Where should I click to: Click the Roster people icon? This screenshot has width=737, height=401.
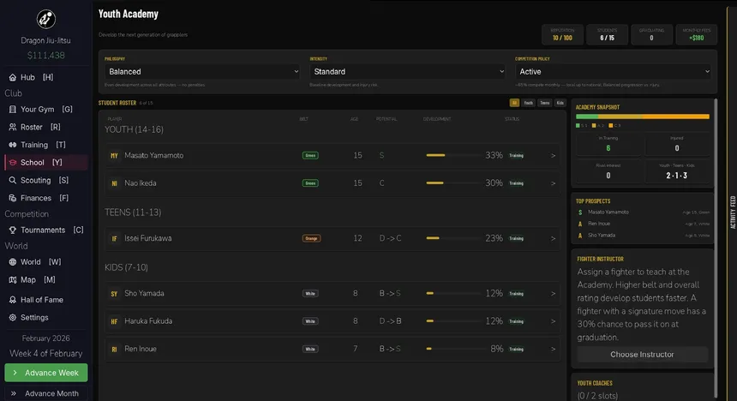(13, 128)
